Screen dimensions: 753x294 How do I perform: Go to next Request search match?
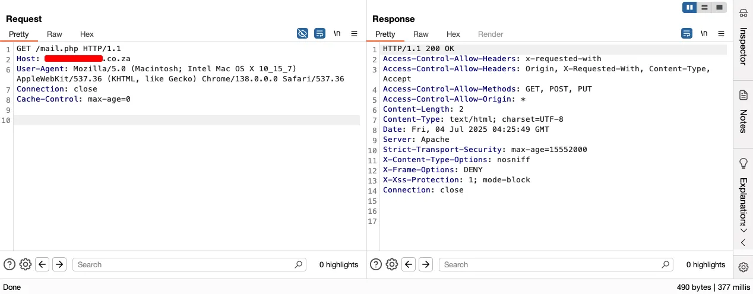59,264
